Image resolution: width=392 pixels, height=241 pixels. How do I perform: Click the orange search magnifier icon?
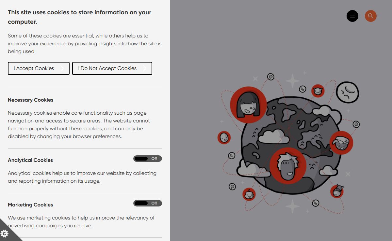click(370, 16)
